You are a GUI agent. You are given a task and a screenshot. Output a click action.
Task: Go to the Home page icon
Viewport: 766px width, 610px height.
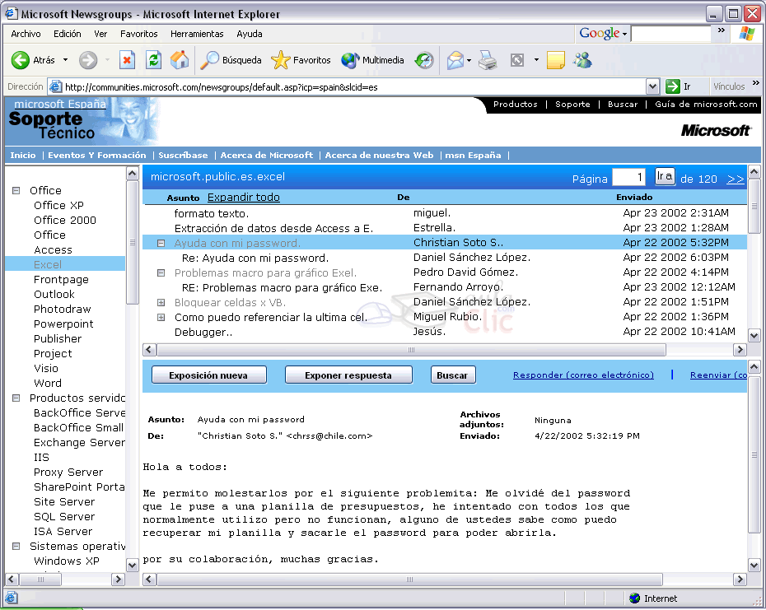[179, 60]
